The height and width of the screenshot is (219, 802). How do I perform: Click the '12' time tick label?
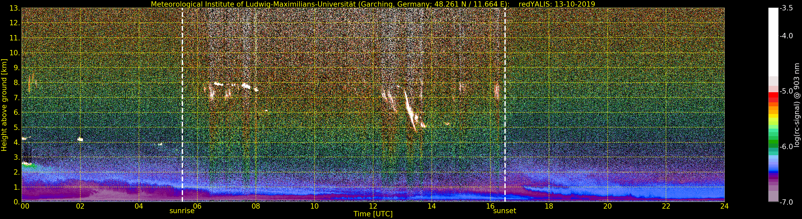coord(373,206)
